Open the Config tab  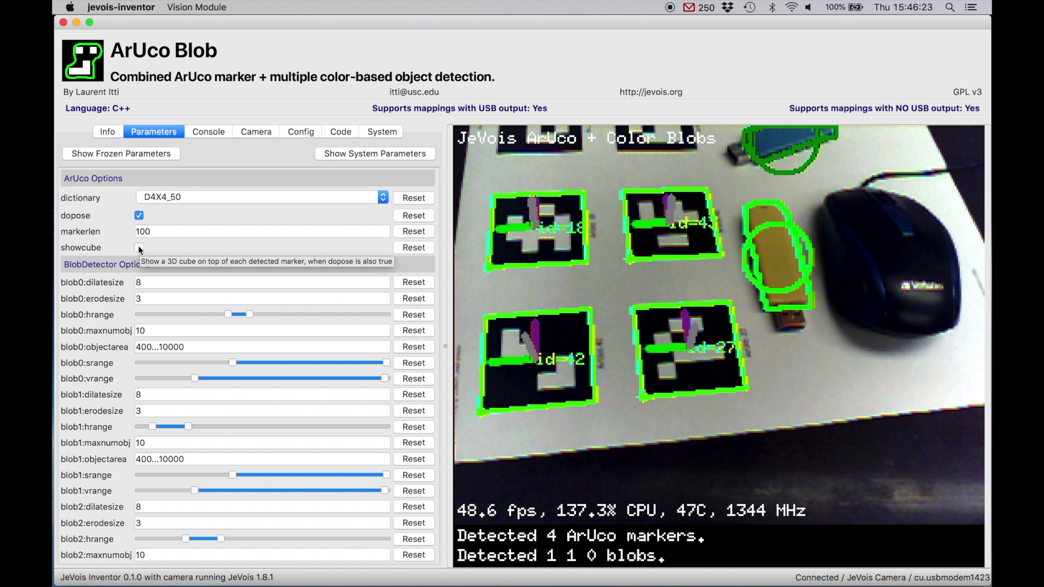(301, 132)
